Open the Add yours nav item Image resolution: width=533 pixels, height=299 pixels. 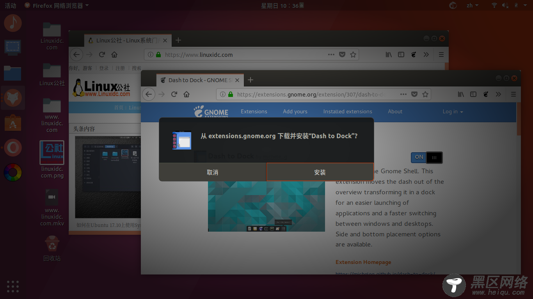[x=295, y=111]
